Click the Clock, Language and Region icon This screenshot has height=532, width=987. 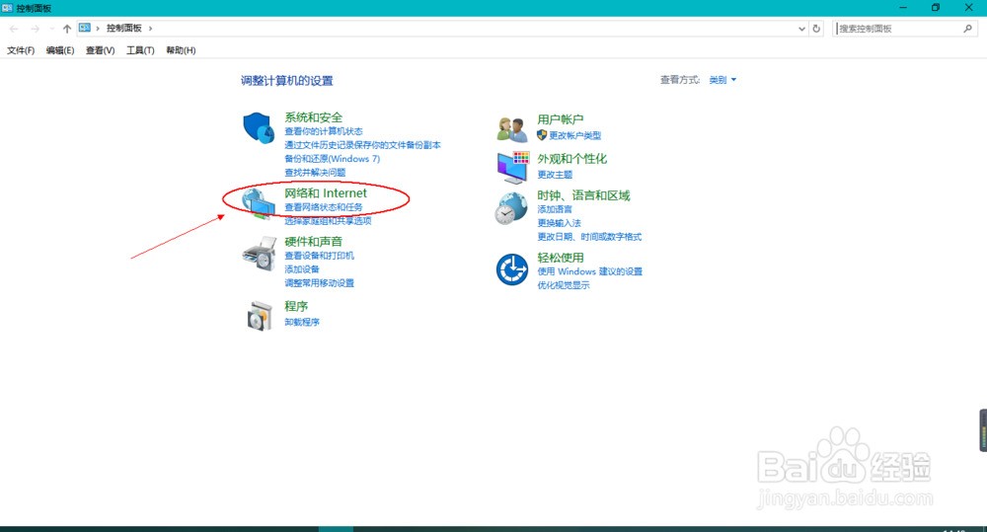(512, 208)
